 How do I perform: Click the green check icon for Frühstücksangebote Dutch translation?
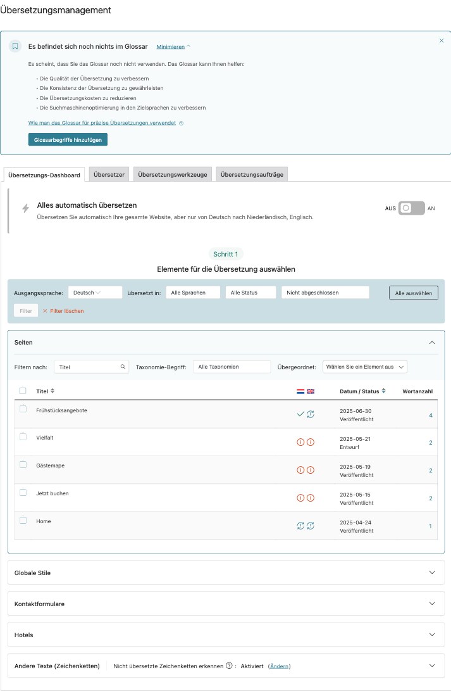click(300, 414)
